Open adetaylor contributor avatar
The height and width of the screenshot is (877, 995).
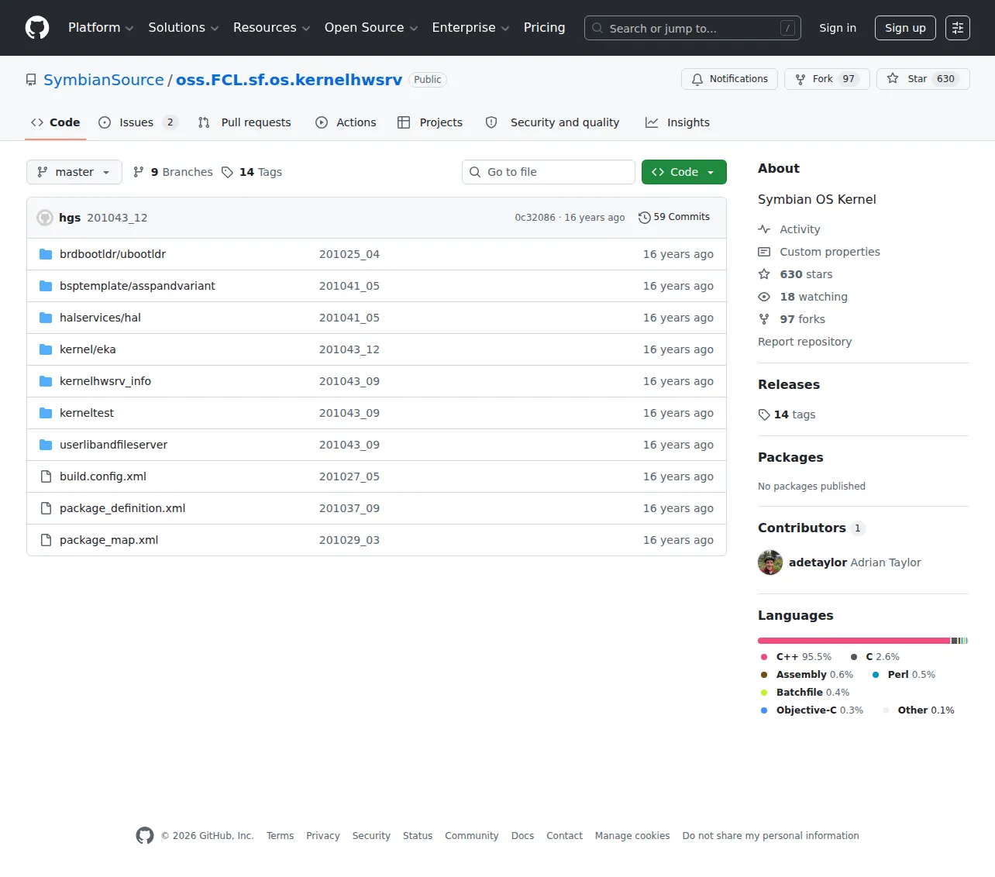(x=770, y=562)
